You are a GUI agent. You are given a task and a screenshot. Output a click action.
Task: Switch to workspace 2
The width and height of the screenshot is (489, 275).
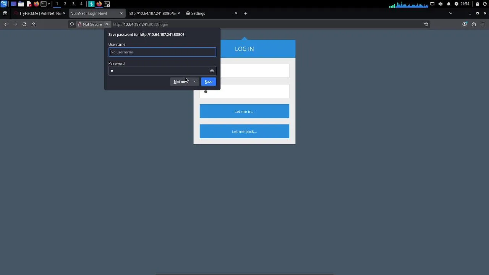[x=65, y=4]
